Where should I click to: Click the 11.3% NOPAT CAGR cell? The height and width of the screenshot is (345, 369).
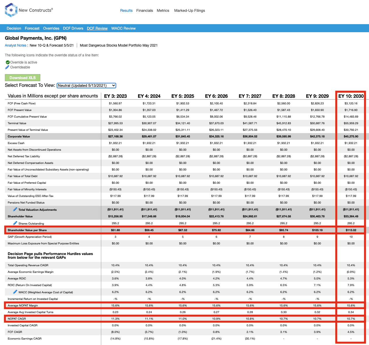pos(115,319)
